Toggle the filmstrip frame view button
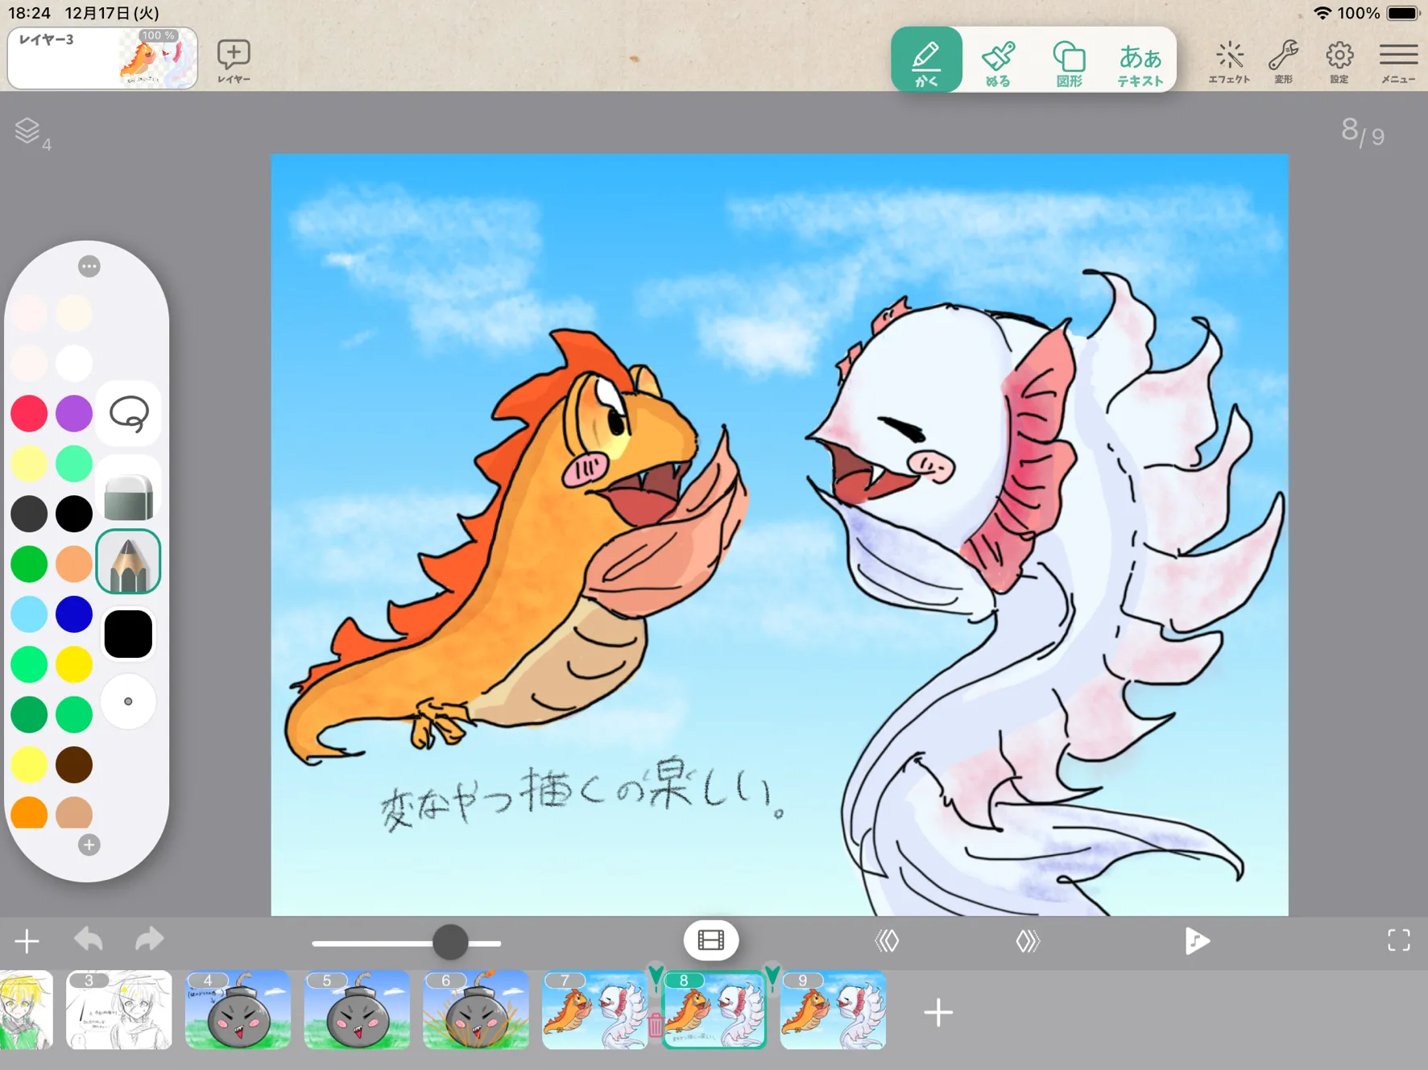Viewport: 1428px width, 1070px height. tap(711, 940)
